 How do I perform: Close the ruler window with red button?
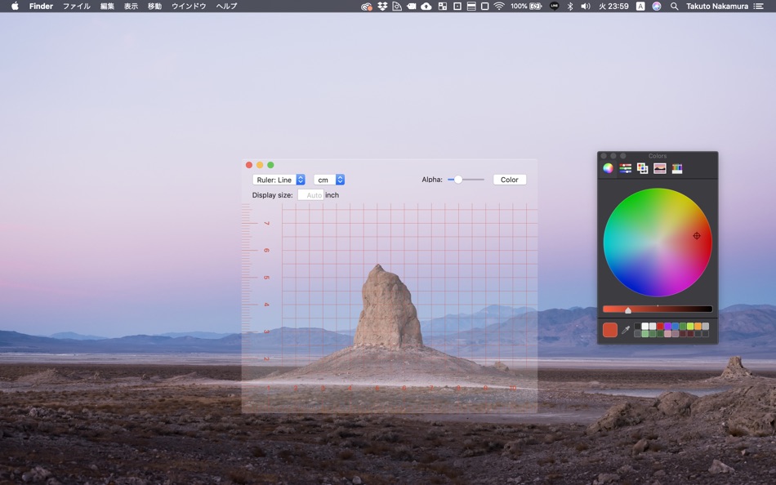249,165
